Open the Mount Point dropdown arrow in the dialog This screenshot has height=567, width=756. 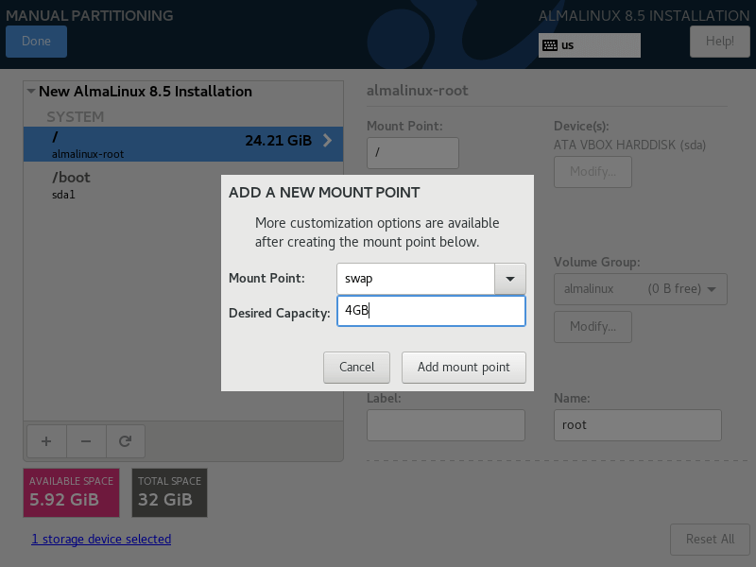point(509,279)
